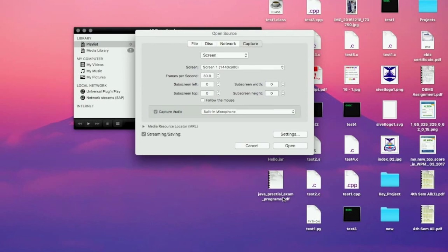Viewport: 448px width, 252px height.
Task: Switch to the File tab
Action: point(195,44)
